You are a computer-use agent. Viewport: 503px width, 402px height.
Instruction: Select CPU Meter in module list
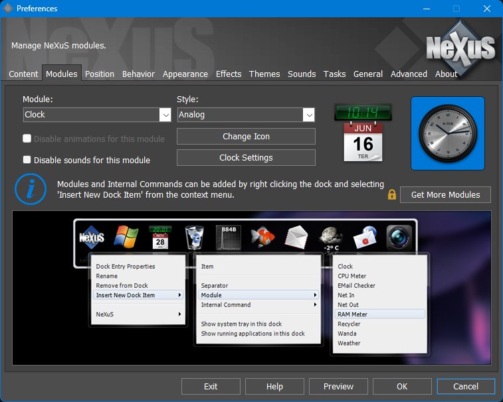point(380,276)
